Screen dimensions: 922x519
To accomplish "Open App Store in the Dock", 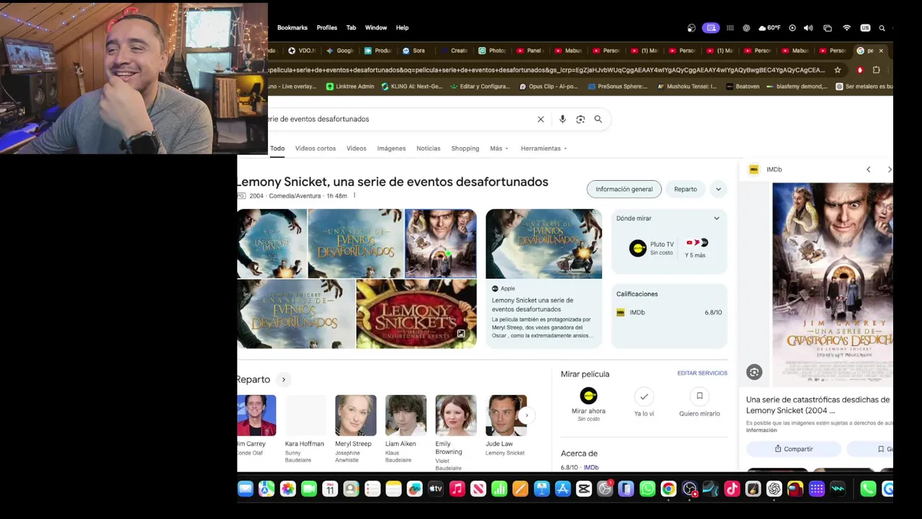I will pos(563,489).
